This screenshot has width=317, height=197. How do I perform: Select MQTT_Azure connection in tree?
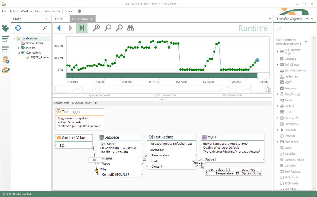coord(39,57)
